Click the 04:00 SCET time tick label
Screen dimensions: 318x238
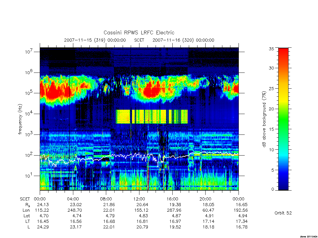(x=73, y=199)
